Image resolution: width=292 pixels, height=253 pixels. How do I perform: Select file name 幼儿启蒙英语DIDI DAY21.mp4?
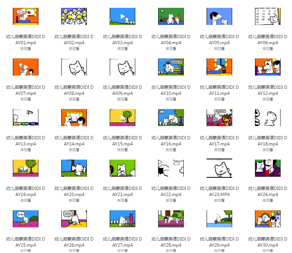(x=122, y=191)
